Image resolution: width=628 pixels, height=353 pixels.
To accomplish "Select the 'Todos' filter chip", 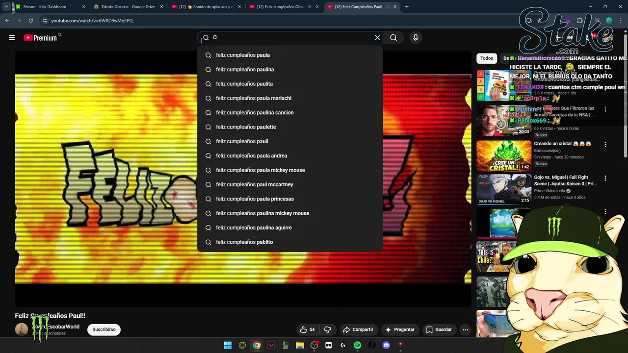I will [x=487, y=58].
